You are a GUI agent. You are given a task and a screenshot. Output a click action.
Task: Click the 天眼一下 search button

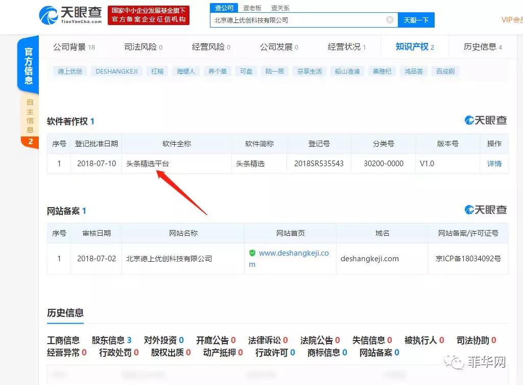[416, 20]
